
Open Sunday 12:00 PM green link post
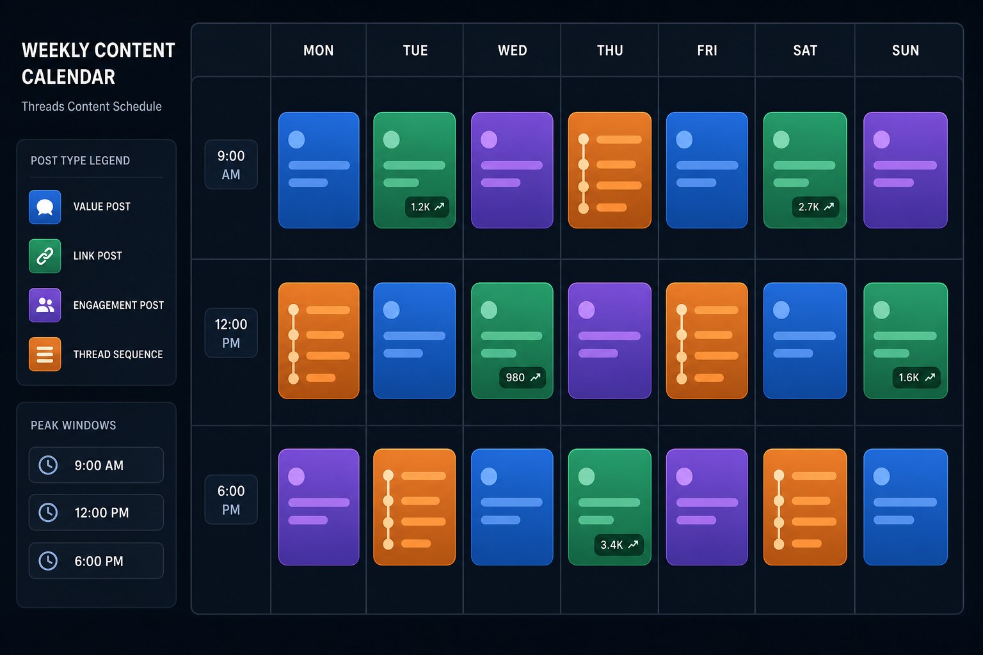(906, 341)
